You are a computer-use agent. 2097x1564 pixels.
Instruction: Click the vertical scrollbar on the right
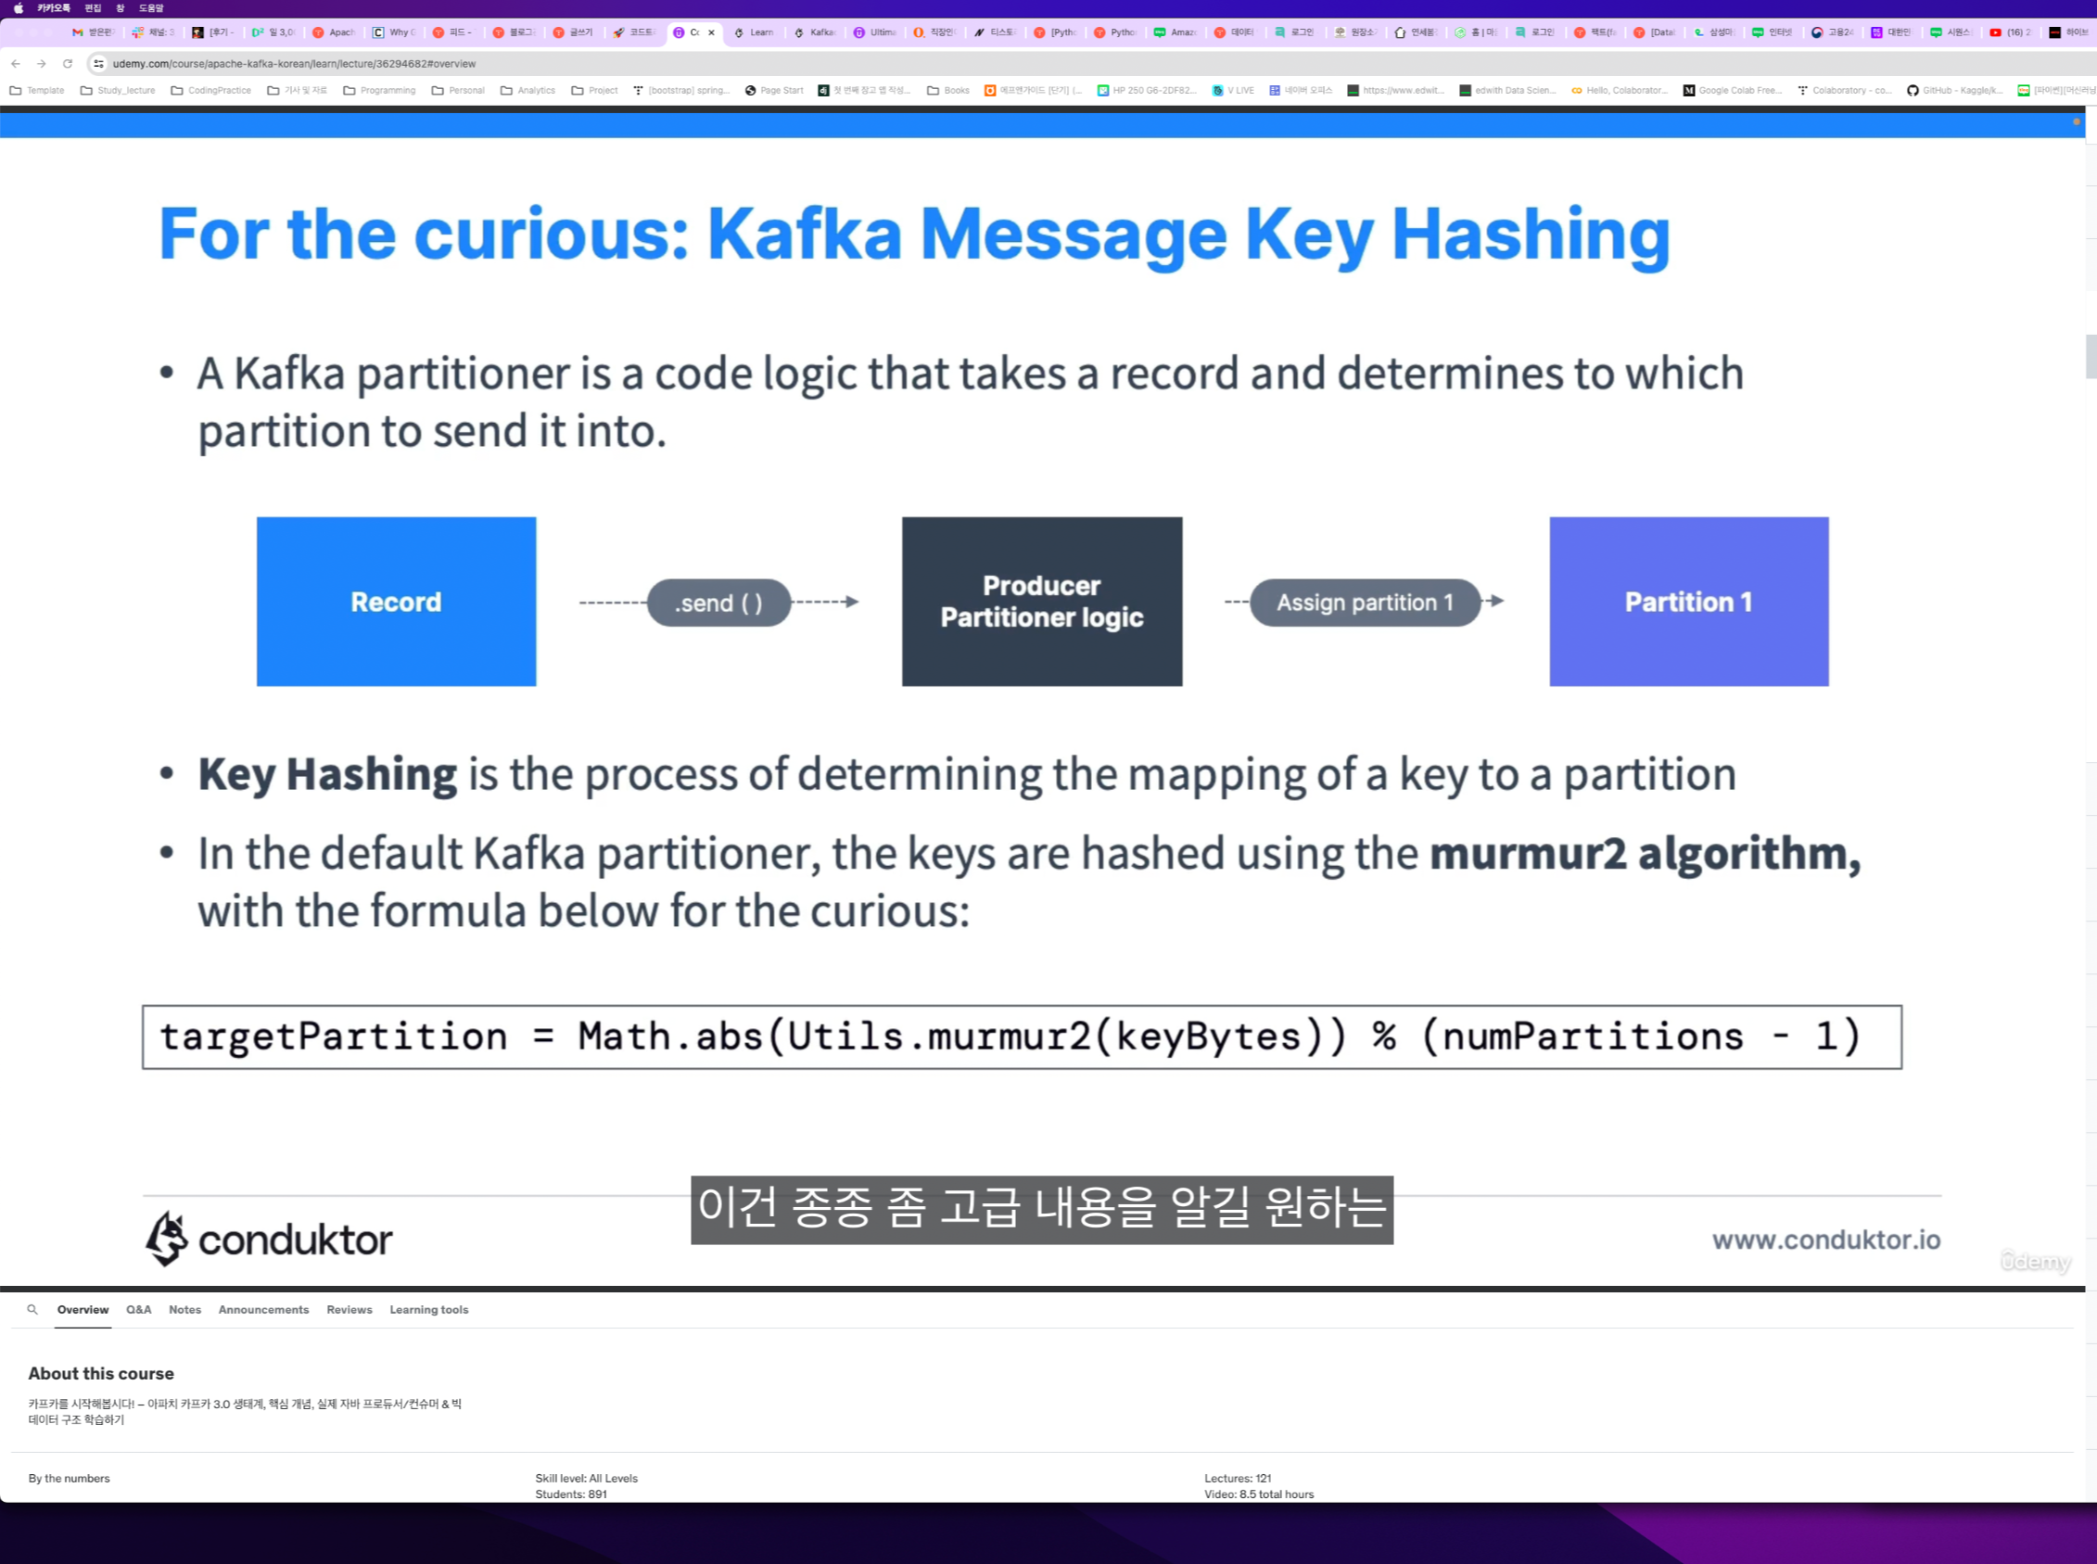pos(2090,357)
